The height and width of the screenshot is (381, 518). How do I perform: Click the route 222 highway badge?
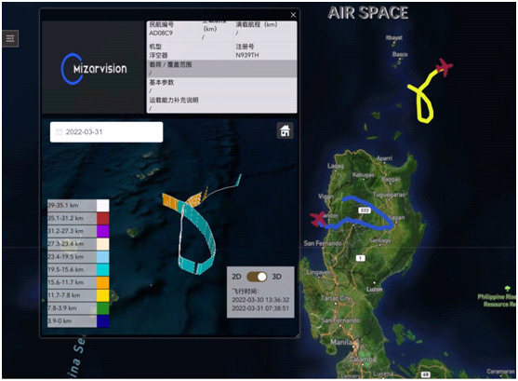click(365, 211)
